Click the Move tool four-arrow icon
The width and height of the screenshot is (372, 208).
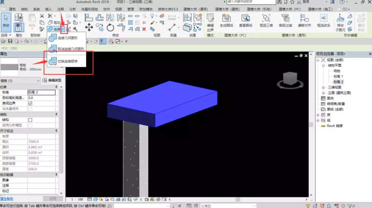[89, 27]
